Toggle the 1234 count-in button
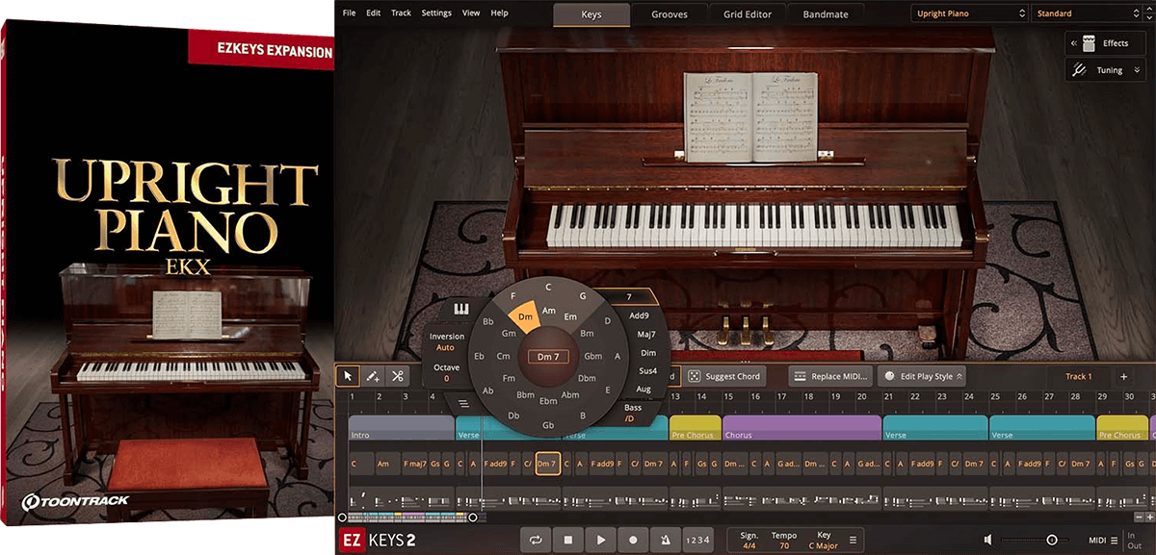The image size is (1156, 555). [698, 540]
